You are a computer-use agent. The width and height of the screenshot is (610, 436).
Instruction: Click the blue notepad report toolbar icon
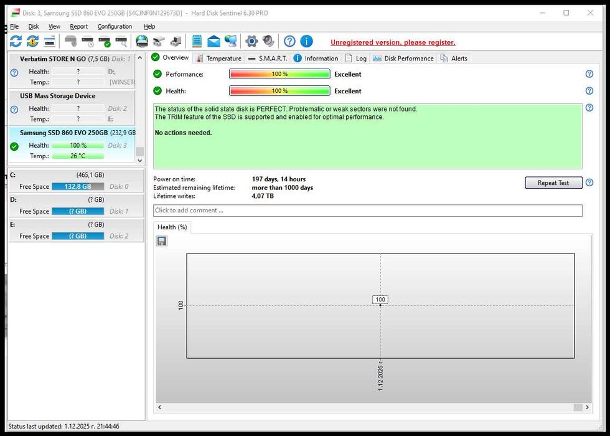pyautogui.click(x=197, y=41)
